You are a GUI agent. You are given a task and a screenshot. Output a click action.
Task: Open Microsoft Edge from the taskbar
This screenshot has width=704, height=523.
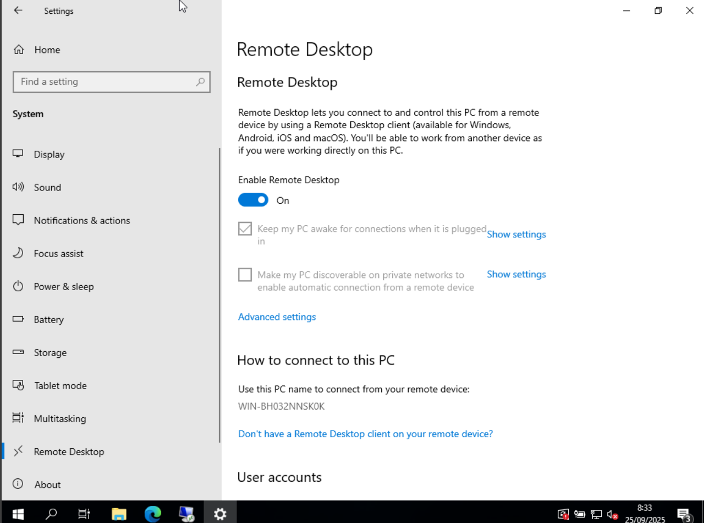[x=152, y=514]
